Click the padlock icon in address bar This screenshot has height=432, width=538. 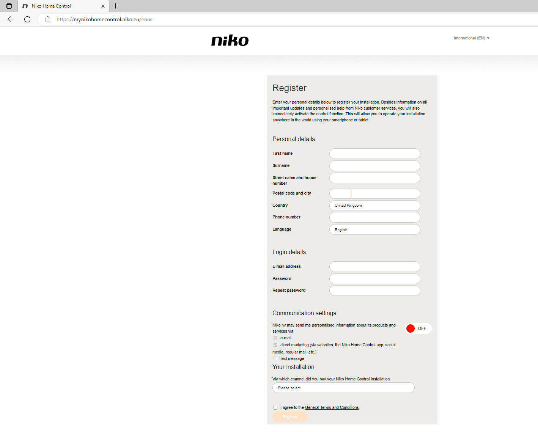(47, 19)
